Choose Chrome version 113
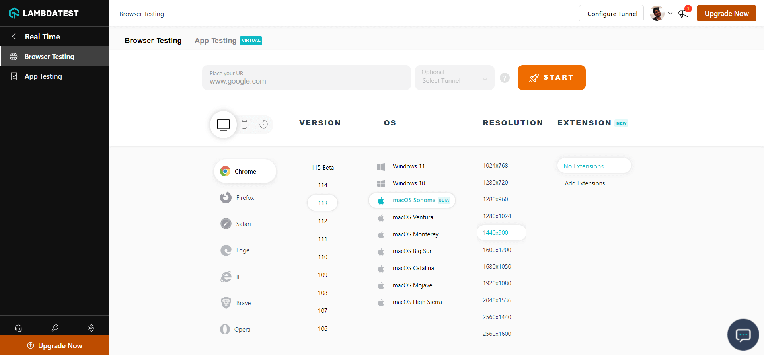The height and width of the screenshot is (355, 764). [323, 203]
